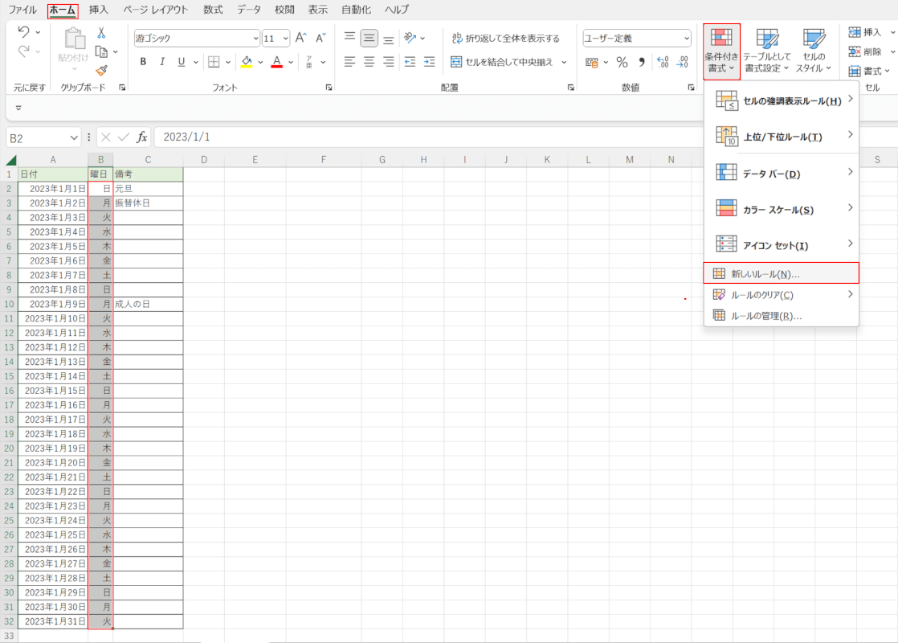Screen dimensions: 898x643
Task: Click the cut scissors icon
Action: point(101,33)
